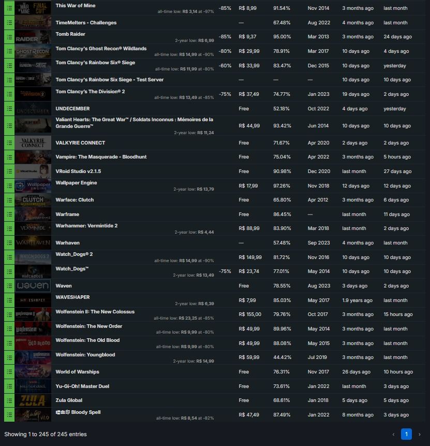
Task: Click the '8 months ago' cell
Action: tap(358, 415)
